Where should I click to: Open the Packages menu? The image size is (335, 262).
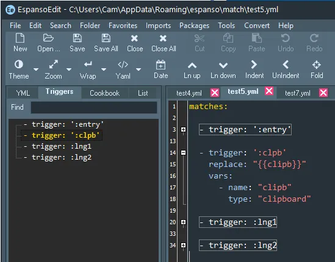click(x=194, y=26)
